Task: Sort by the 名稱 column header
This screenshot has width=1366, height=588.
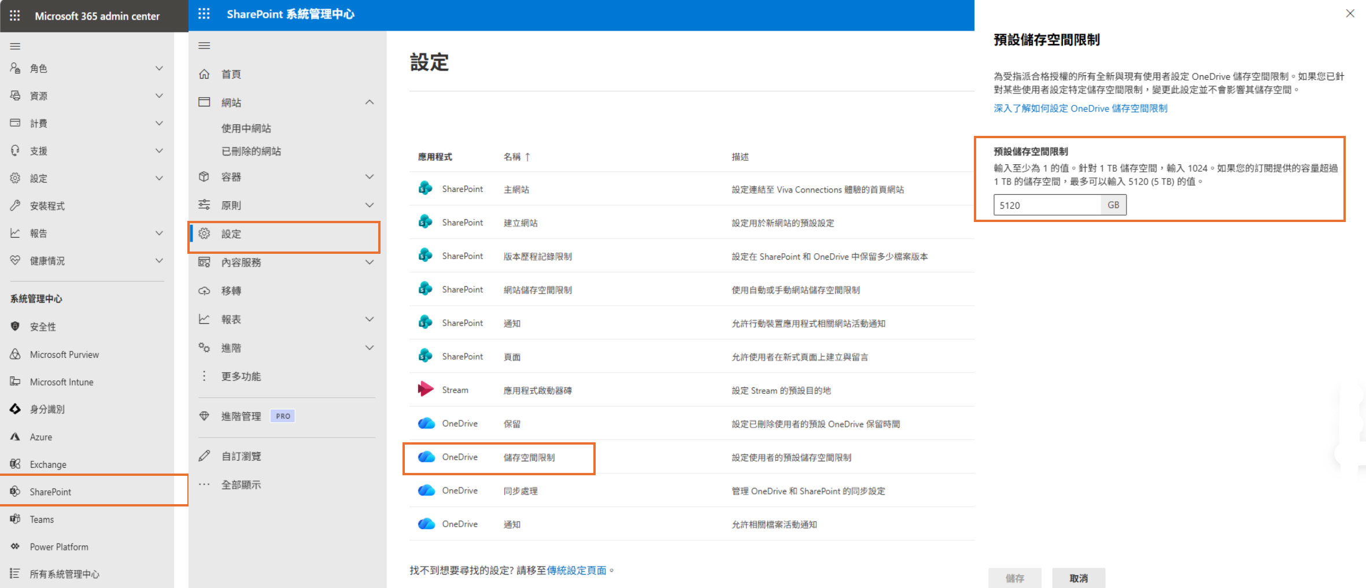Action: point(516,157)
